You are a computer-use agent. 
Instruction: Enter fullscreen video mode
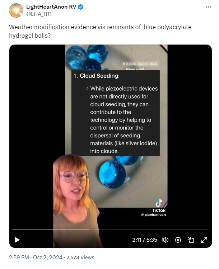204,240
